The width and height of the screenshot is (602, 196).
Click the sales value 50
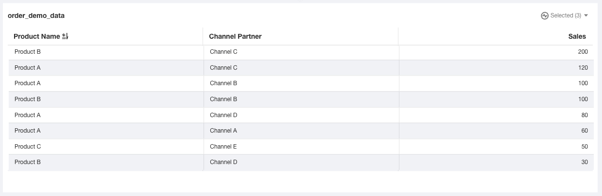[x=584, y=146]
